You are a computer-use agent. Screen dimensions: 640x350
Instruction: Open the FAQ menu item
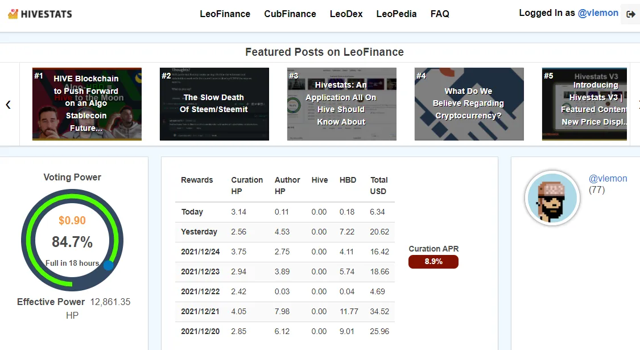440,14
